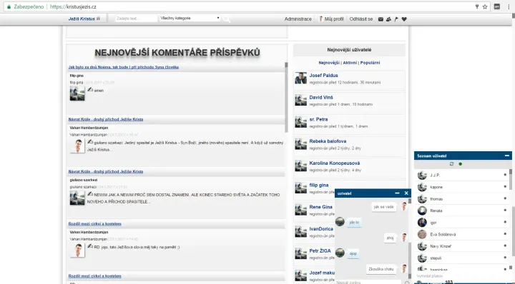The image size is (515, 284).
Task: Click the chat message Zkouška chatu
Action: 381,269
